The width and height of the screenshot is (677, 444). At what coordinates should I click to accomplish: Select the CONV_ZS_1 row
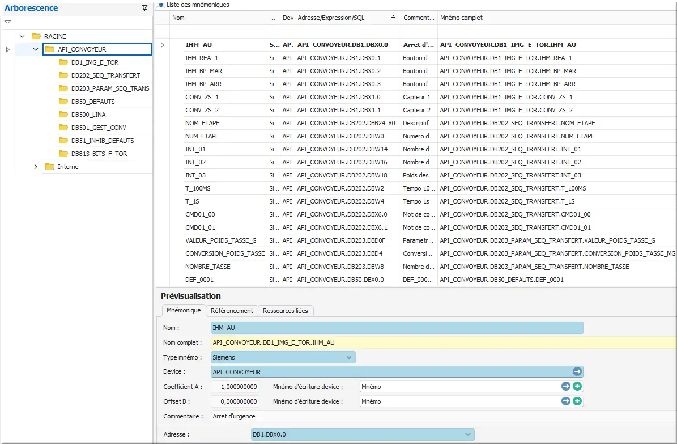pos(415,97)
